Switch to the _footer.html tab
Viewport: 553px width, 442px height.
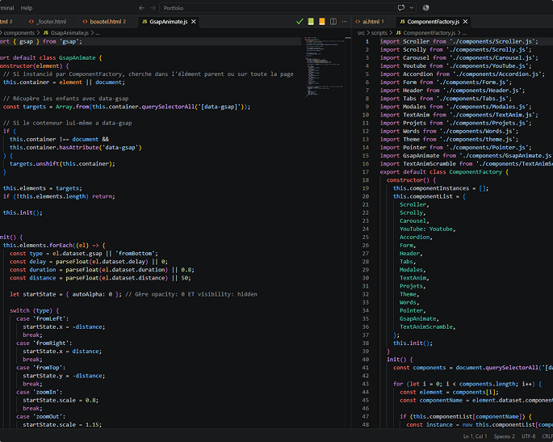[x=48, y=22]
